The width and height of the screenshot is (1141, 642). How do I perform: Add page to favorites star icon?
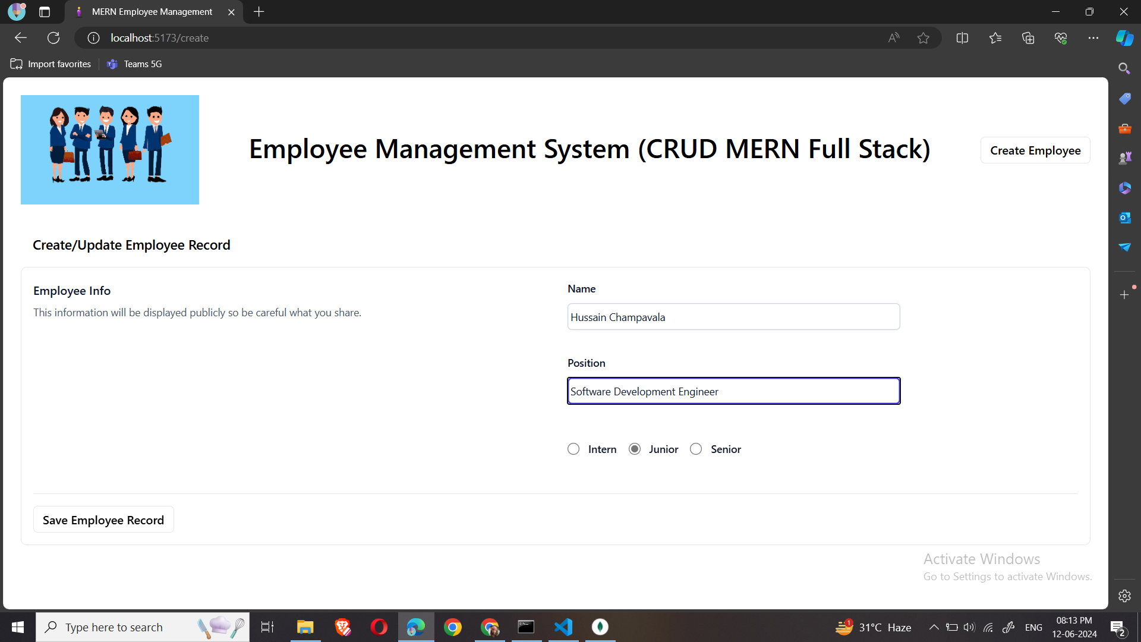[x=923, y=38]
